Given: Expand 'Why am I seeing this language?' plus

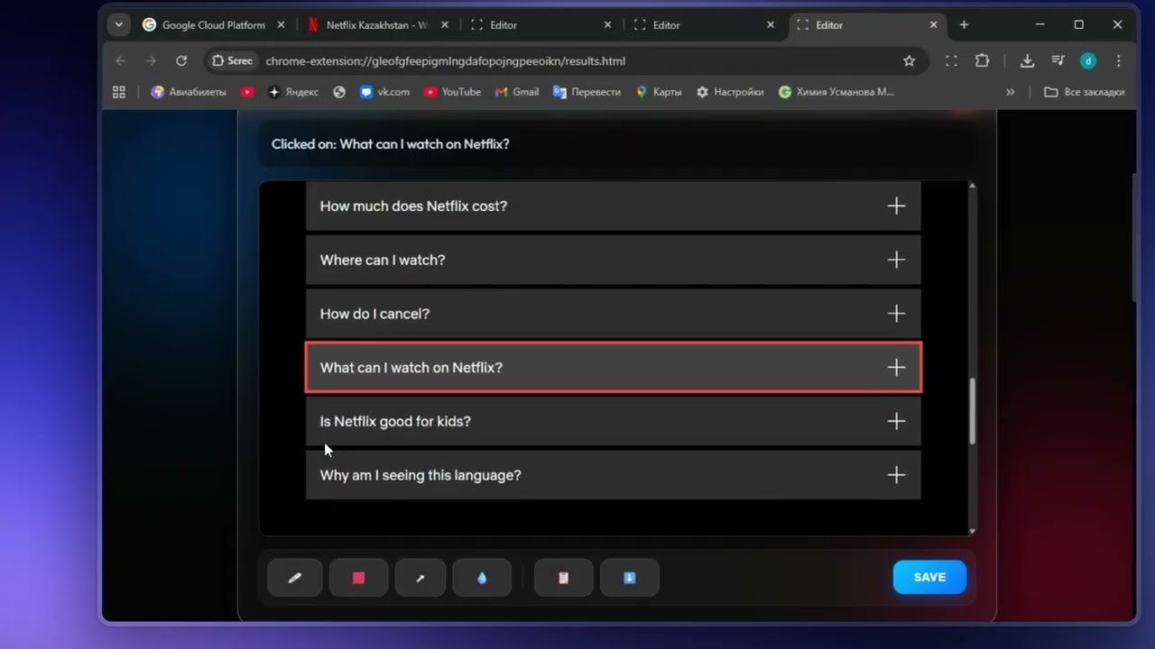Looking at the screenshot, I should (896, 475).
